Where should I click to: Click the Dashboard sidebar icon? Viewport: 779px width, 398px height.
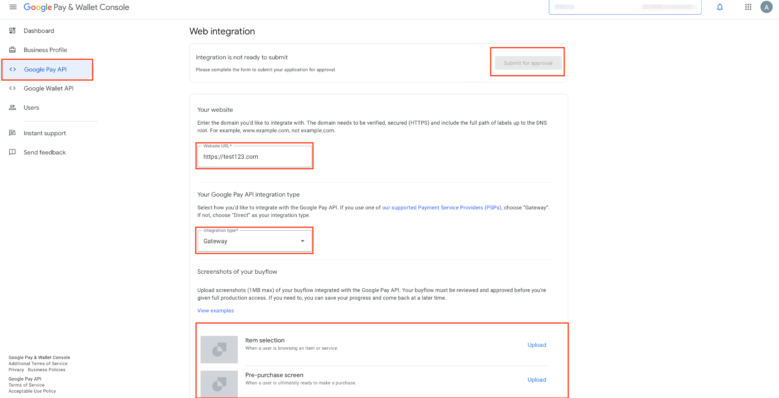click(x=13, y=30)
